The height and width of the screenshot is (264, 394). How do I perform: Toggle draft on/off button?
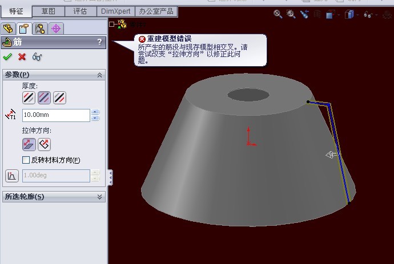(x=12, y=176)
